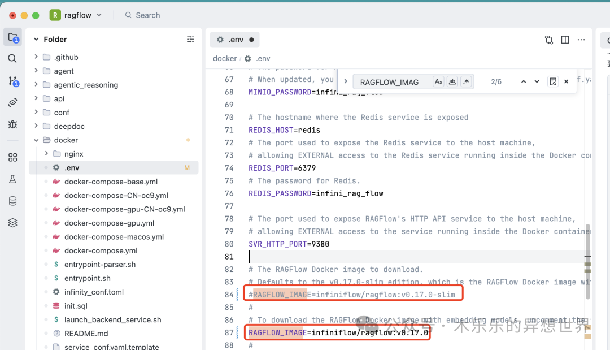The image size is (610, 350).
Task: Click docker in the breadcrumb path
Action: 224,58
